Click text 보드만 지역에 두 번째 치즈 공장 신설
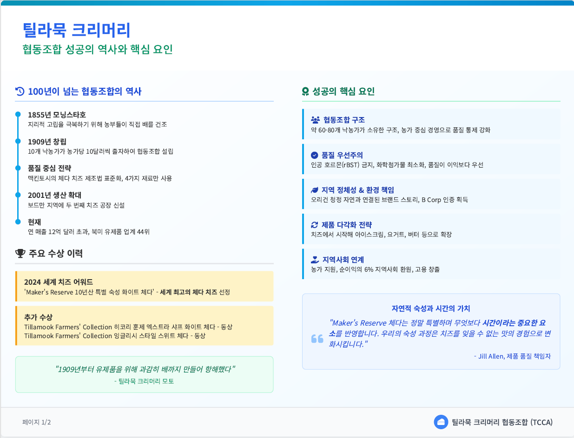Image resolution: width=574 pixels, height=438 pixels. coord(76,205)
